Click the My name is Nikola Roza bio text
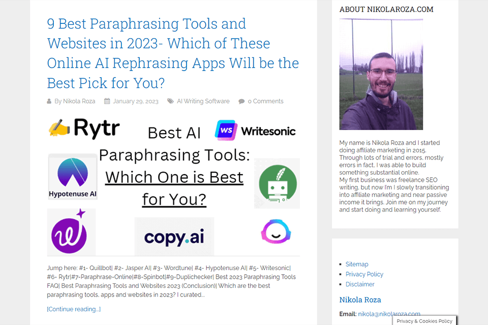The height and width of the screenshot is (325, 488). click(394, 176)
